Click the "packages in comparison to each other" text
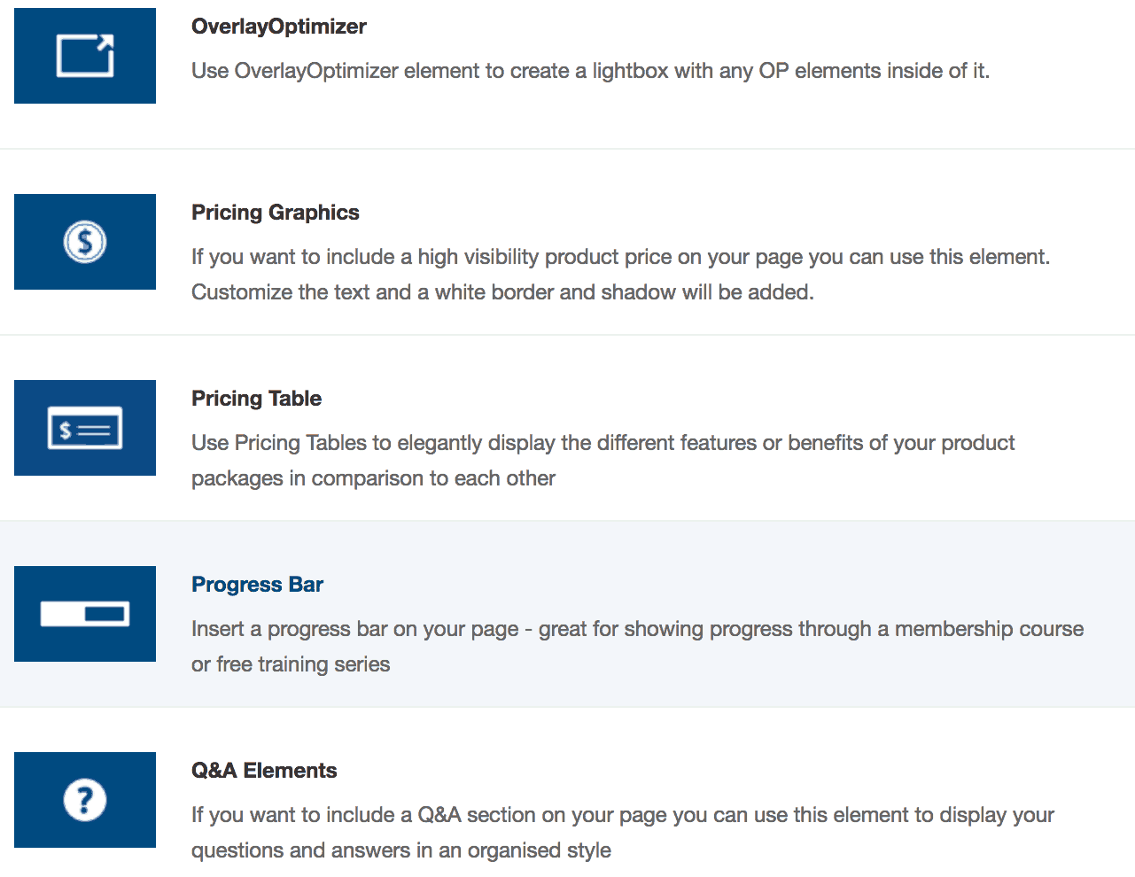This screenshot has height=877, width=1135. tap(373, 478)
